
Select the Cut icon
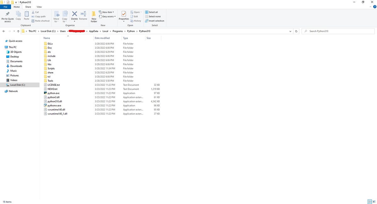[x=36, y=12]
